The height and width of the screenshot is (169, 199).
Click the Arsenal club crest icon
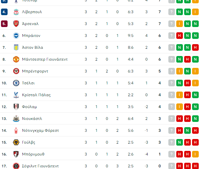tap(16, 24)
